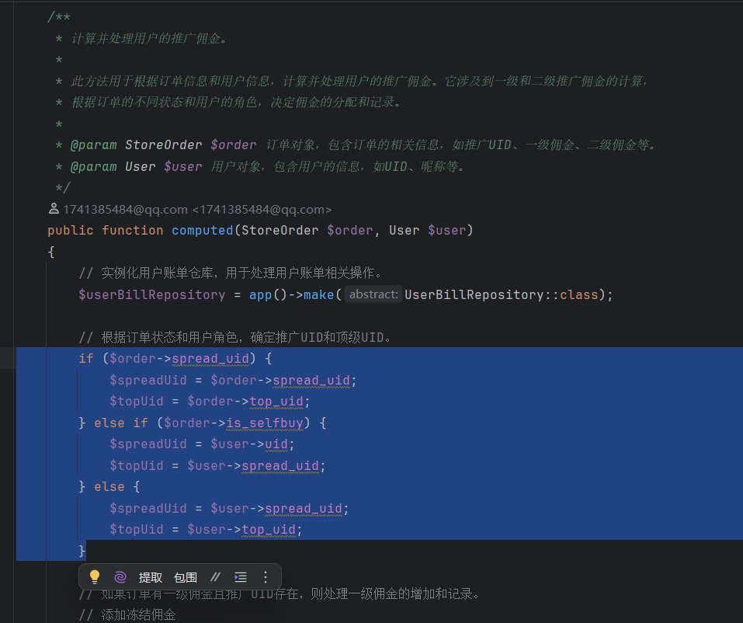The height and width of the screenshot is (623, 743).
Task: Click the 'abstract:' parameter hint
Action: [x=373, y=294]
